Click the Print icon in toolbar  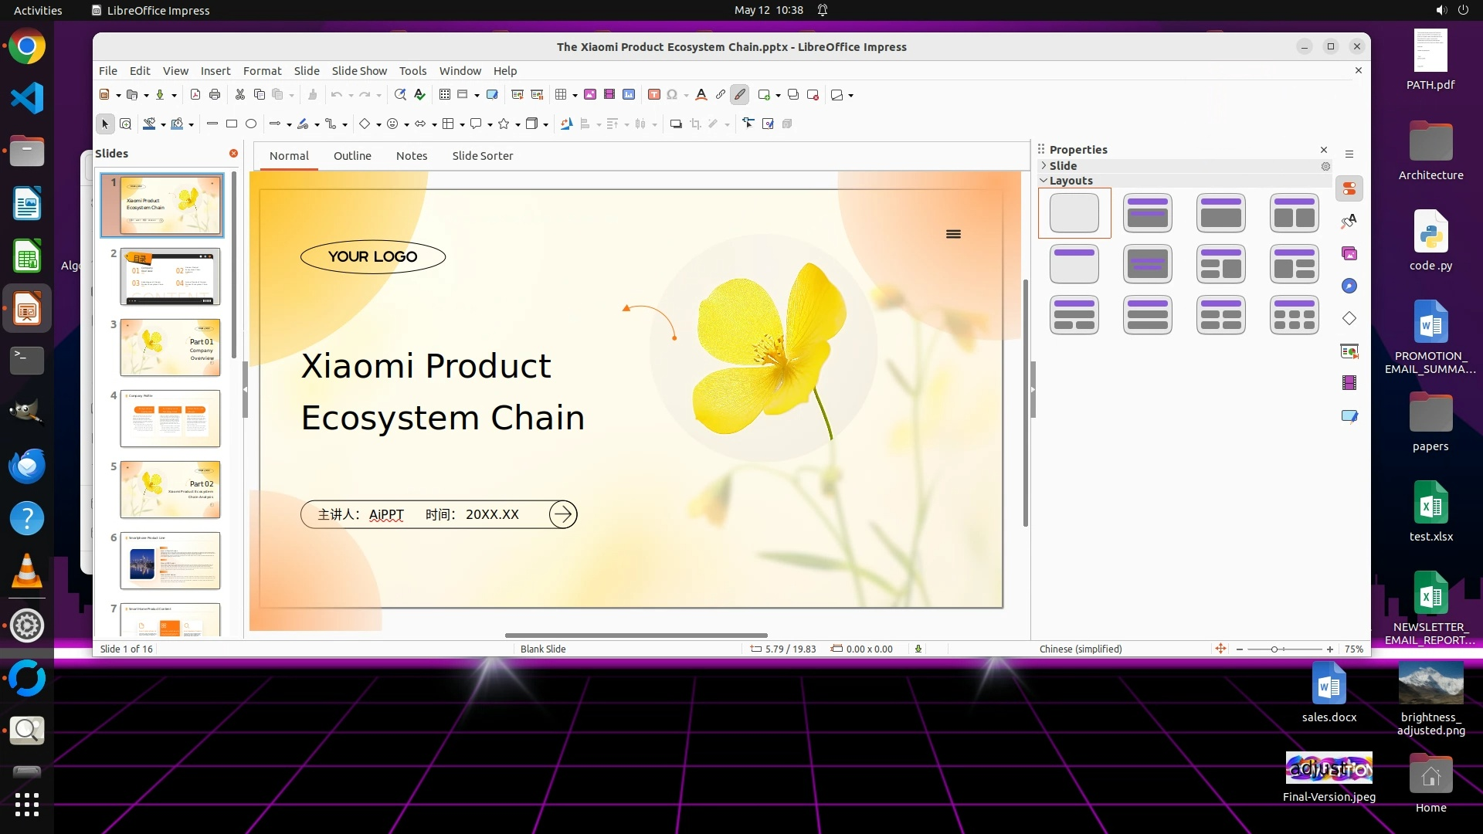point(215,94)
